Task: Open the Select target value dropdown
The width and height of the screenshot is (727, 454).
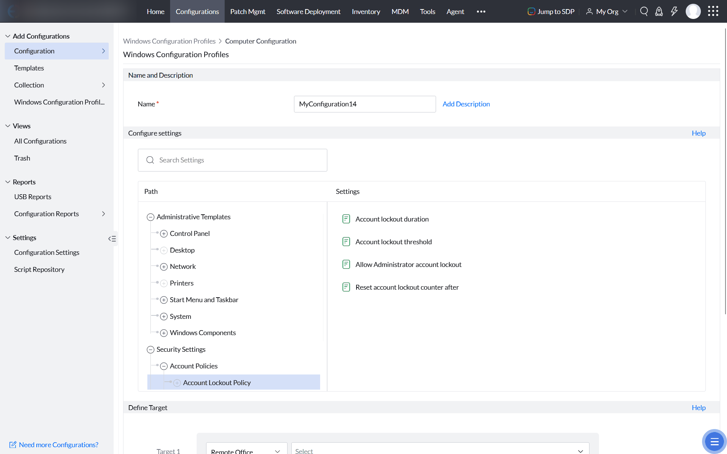Action: coord(440,449)
